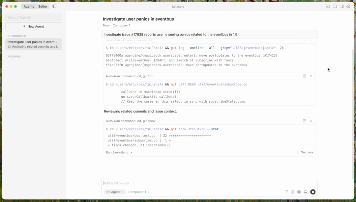Stop the running agent with the stop button

pos(313,192)
